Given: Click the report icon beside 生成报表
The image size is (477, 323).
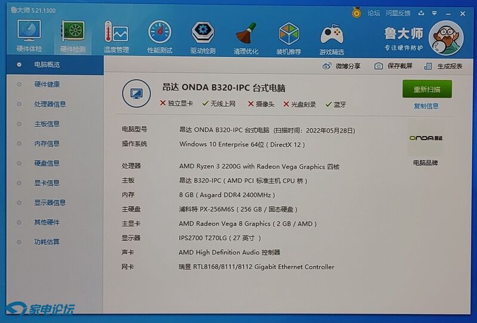Looking at the screenshot, I should coord(428,66).
